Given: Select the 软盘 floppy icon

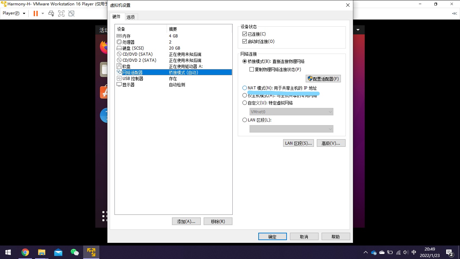Looking at the screenshot, I should [x=119, y=66].
